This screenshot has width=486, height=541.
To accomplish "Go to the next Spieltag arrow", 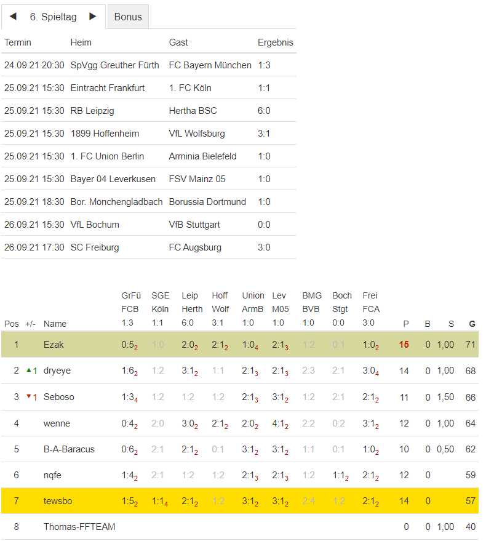I will (x=93, y=17).
